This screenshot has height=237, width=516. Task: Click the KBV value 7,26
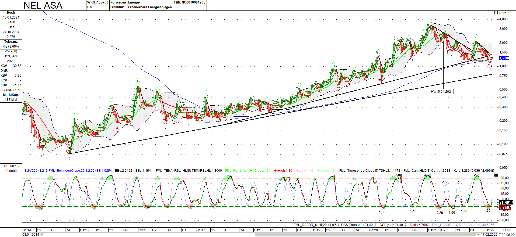click(18, 76)
